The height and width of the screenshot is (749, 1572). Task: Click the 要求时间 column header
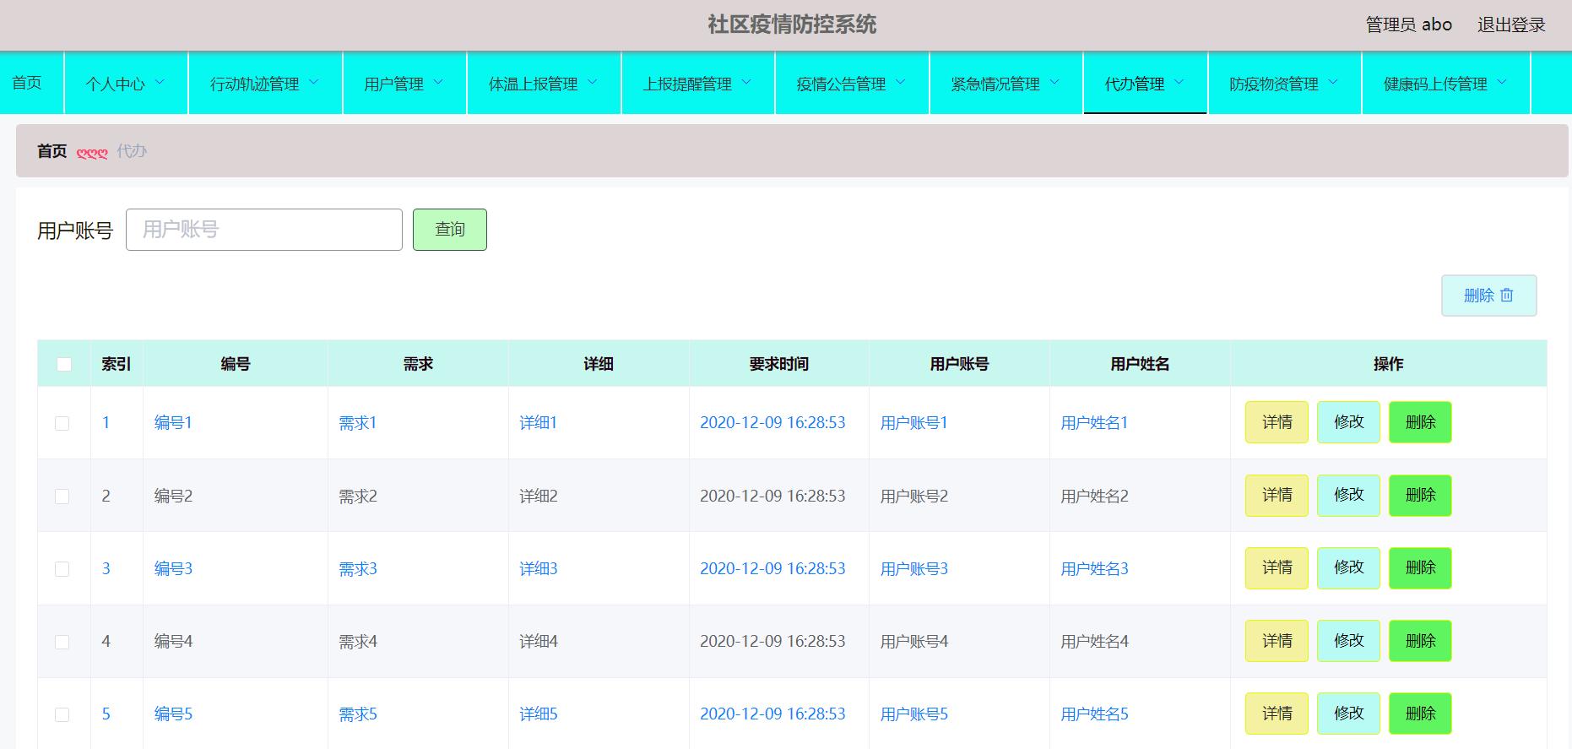pyautogui.click(x=779, y=364)
